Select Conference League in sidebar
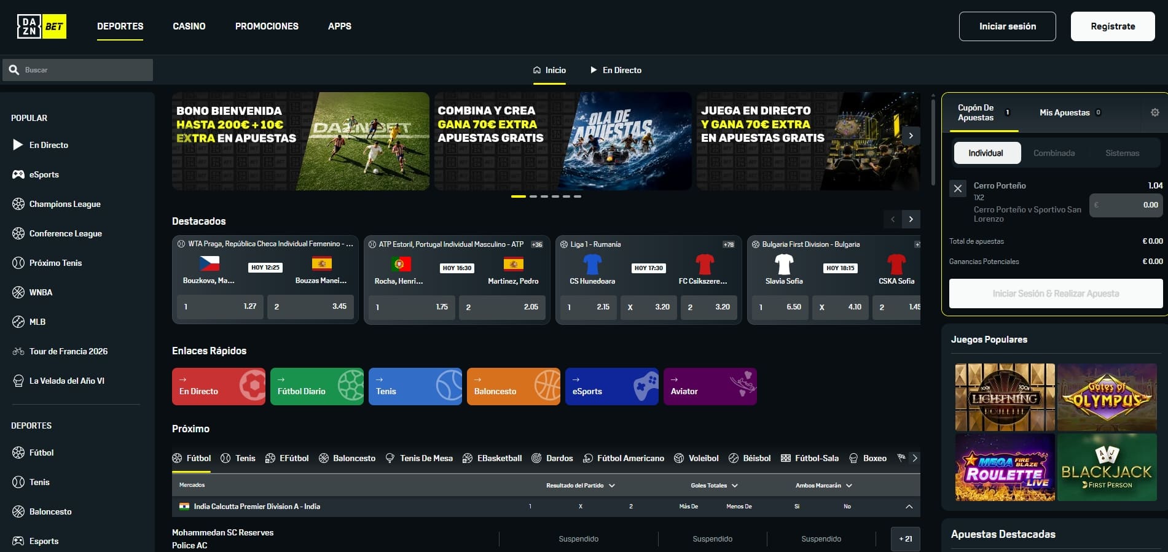 click(x=65, y=233)
